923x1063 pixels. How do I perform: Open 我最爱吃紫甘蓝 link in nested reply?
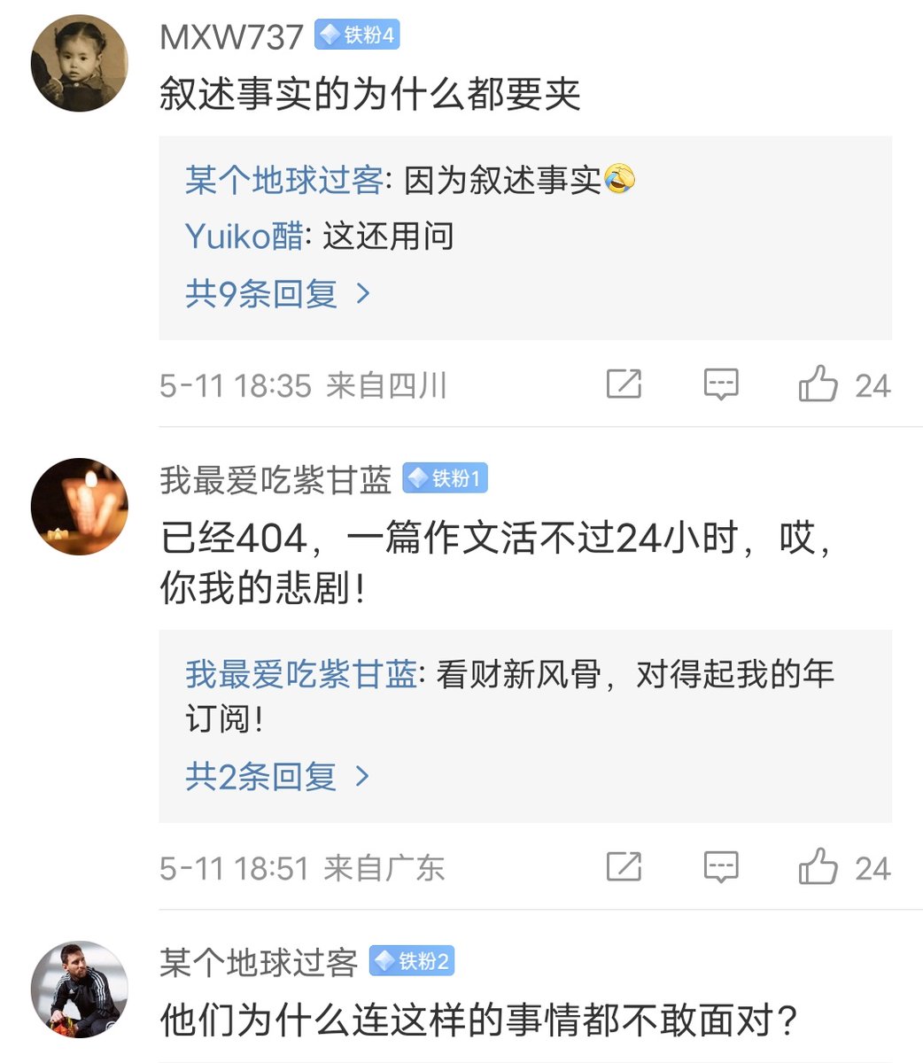pyautogui.click(x=300, y=675)
